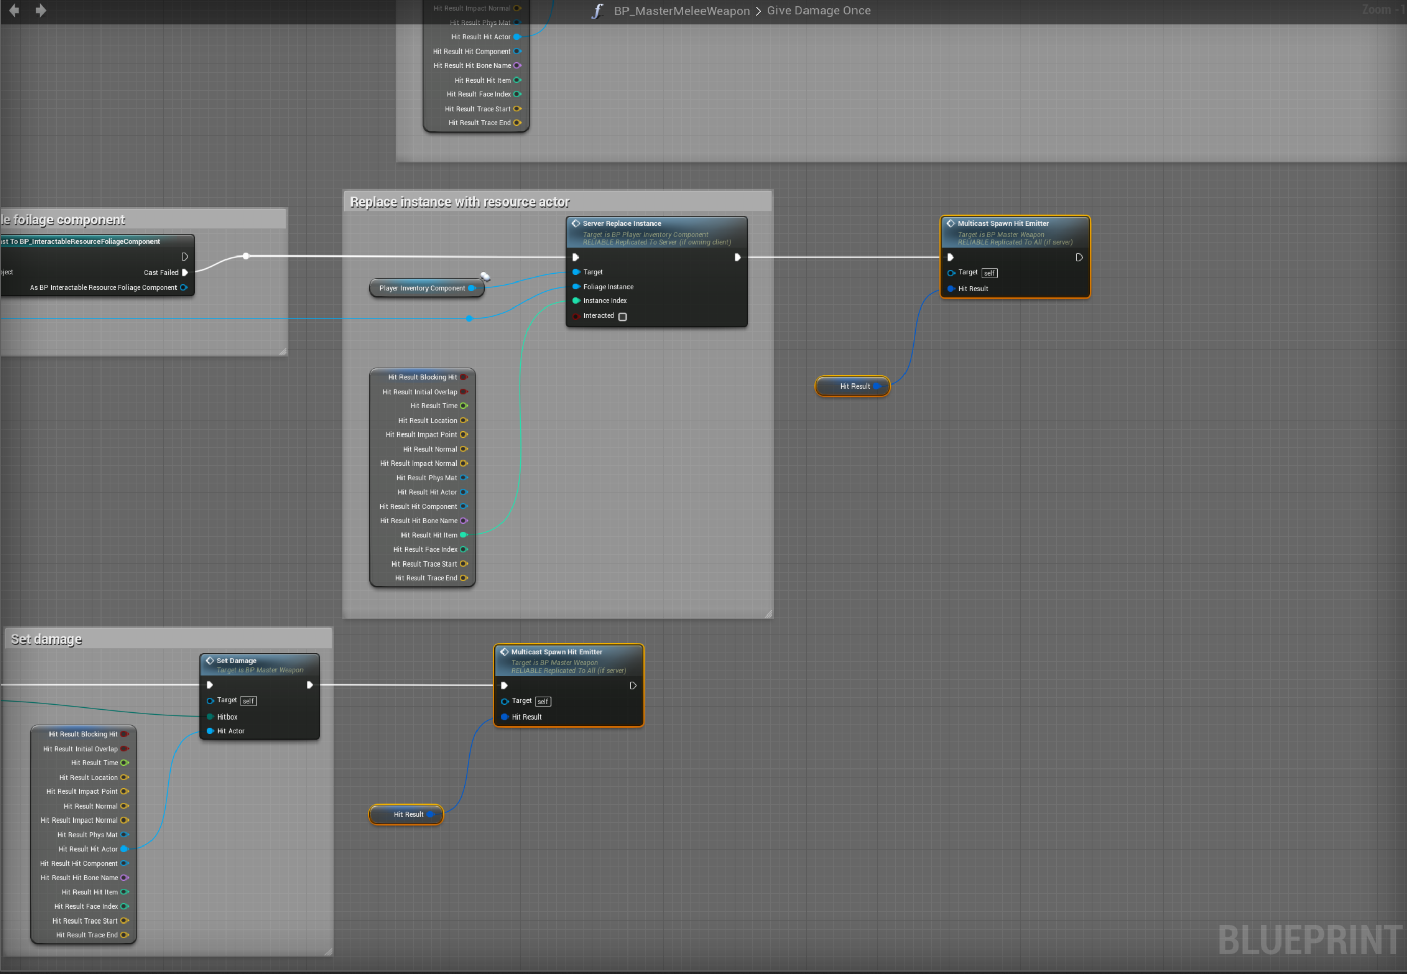
Task: Click the reroute node on the white exec wire
Action: [x=246, y=257]
